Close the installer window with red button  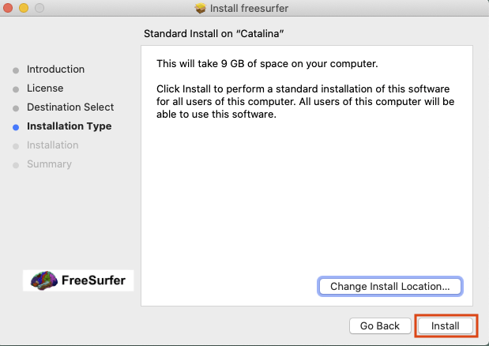coord(9,9)
